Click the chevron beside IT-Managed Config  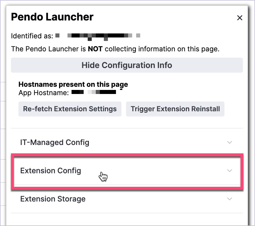click(x=230, y=142)
